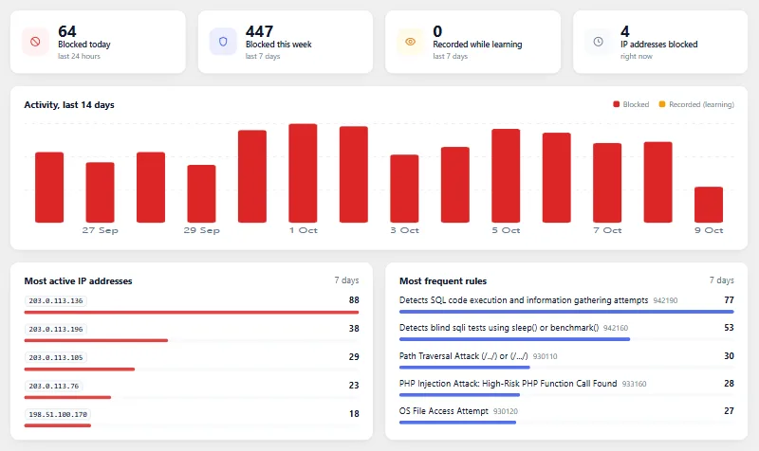Click the Most frequent rules heading
This screenshot has width=759, height=451.
pos(443,281)
